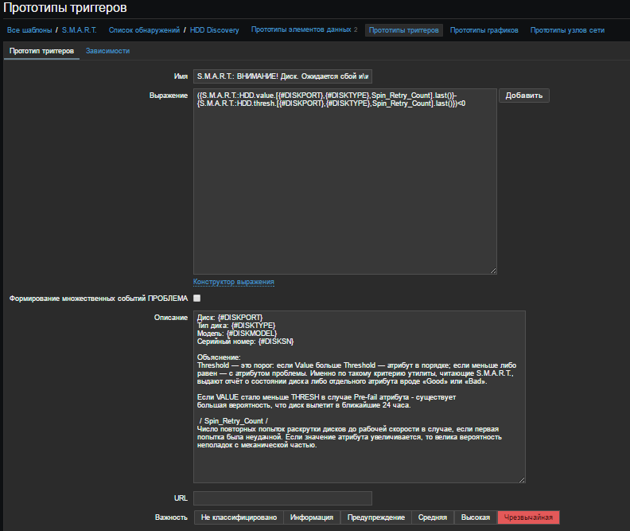This screenshot has width=630, height=531.
Task: Switch to Прототип триггеров tab
Action: (x=42, y=51)
